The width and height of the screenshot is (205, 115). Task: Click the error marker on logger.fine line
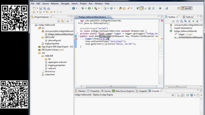tap(76, 39)
